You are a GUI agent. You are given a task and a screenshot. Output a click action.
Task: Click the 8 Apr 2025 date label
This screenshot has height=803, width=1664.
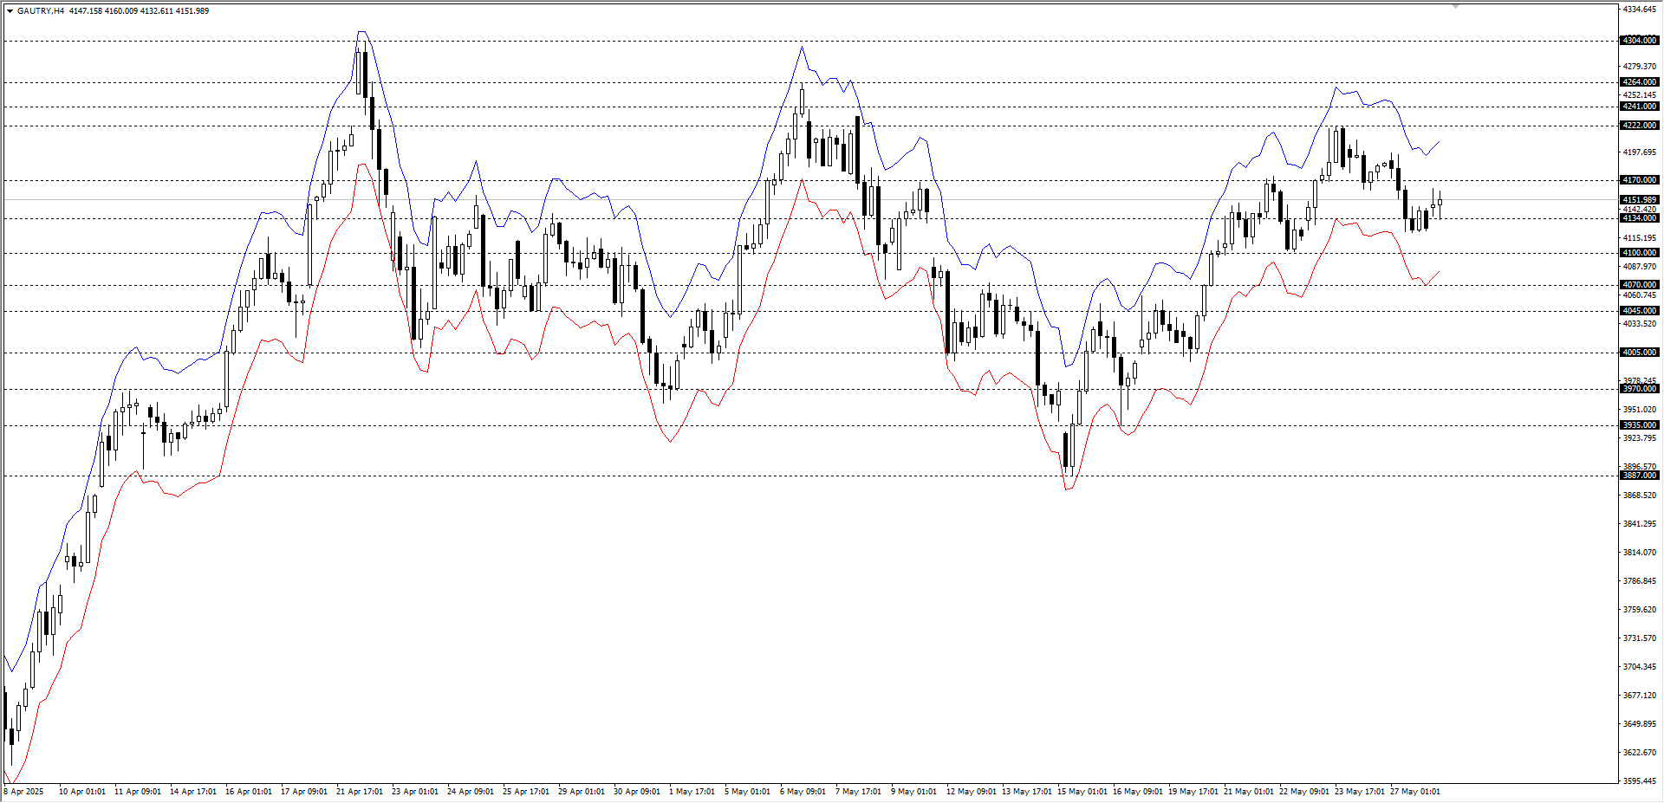pos(23,792)
